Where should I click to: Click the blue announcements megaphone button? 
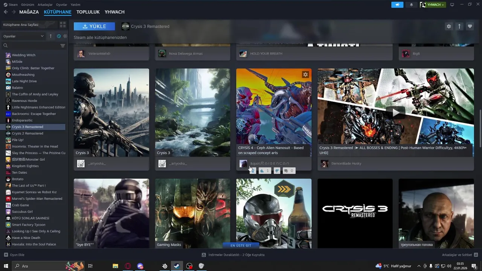(397, 5)
